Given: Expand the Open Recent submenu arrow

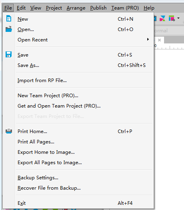Looking at the screenshot, I should click(148, 39).
